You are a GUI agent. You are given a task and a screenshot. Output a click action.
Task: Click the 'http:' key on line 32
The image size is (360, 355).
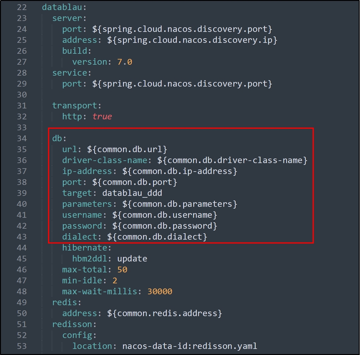pyautogui.click(x=74, y=117)
